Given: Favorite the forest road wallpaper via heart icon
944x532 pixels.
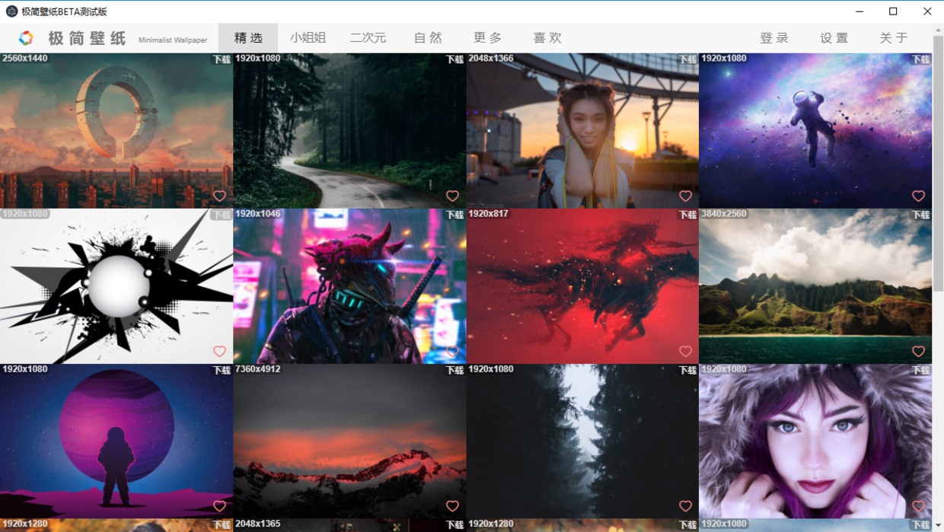Looking at the screenshot, I should 452,196.
